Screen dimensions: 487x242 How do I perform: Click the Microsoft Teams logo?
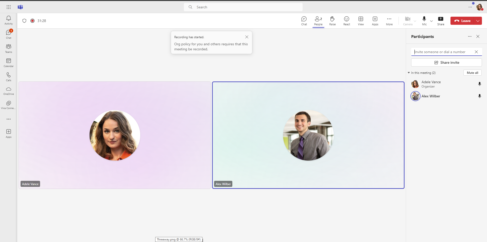(20, 7)
